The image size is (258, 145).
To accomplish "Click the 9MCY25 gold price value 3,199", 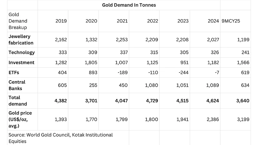I will tap(243, 120).
